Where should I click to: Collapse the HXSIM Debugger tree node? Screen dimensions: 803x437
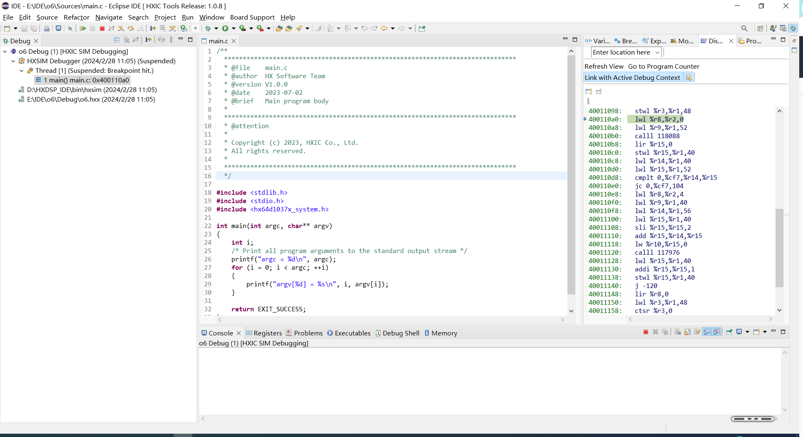tap(13, 61)
